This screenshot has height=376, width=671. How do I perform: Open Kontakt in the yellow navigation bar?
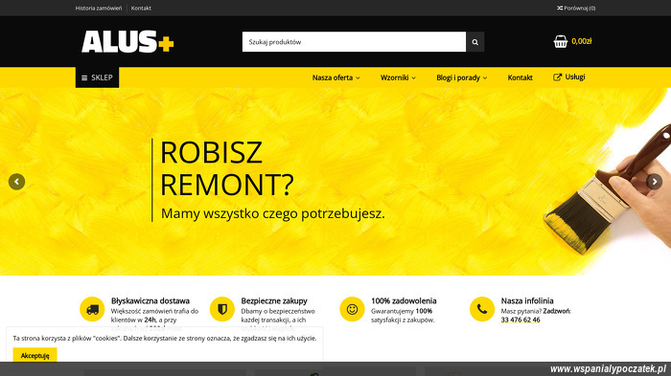[520, 77]
